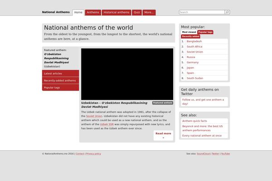Open the Home tab
The image size is (272, 181).
tap(78, 13)
